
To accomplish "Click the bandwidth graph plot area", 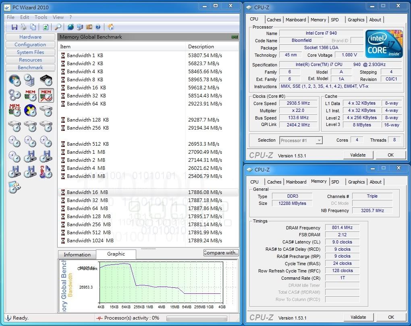I will pos(161,282).
